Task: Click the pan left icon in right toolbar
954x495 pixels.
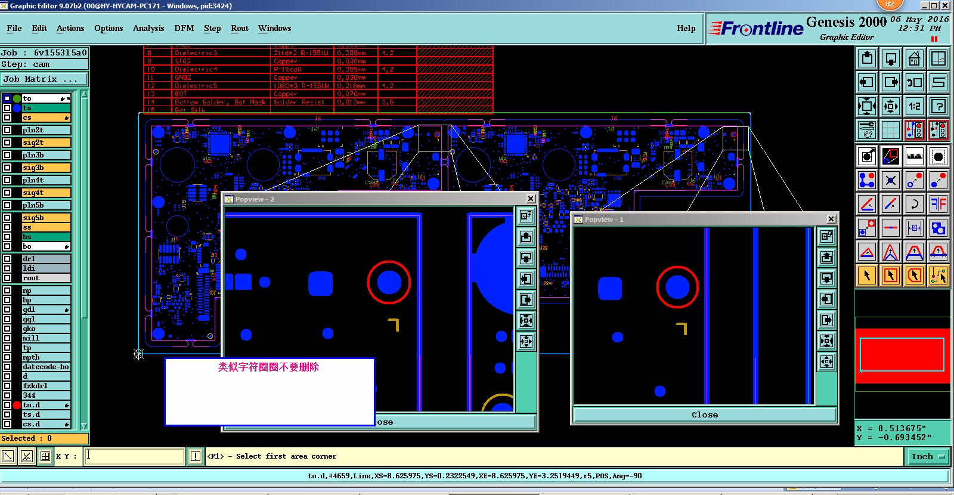Action: click(867, 82)
